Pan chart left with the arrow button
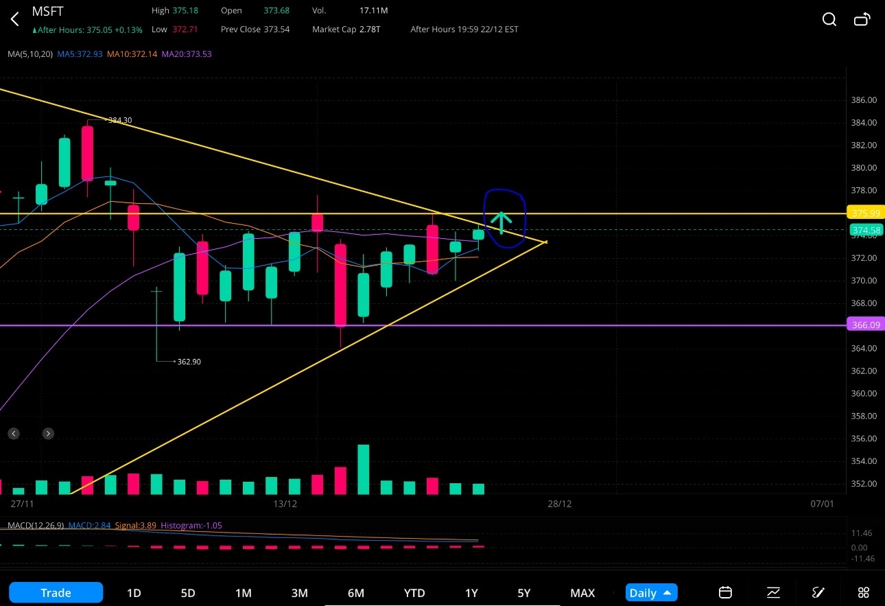This screenshot has width=885, height=606. (14, 434)
